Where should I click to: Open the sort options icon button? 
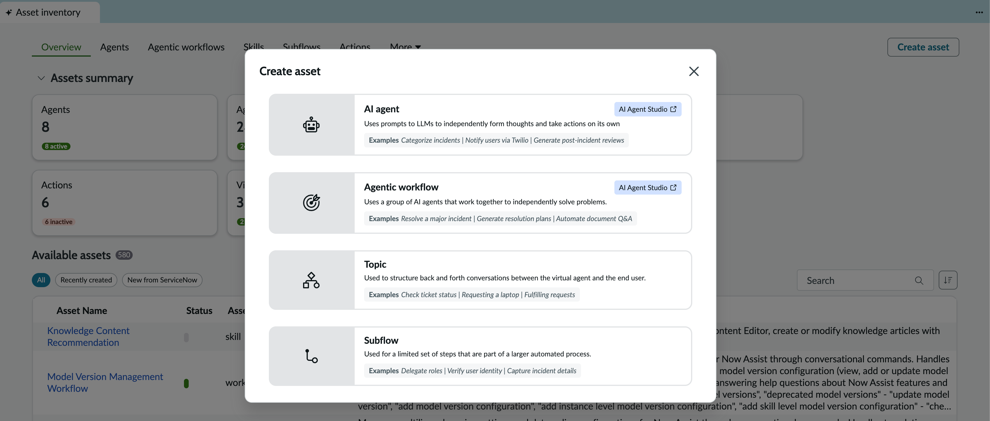(948, 280)
